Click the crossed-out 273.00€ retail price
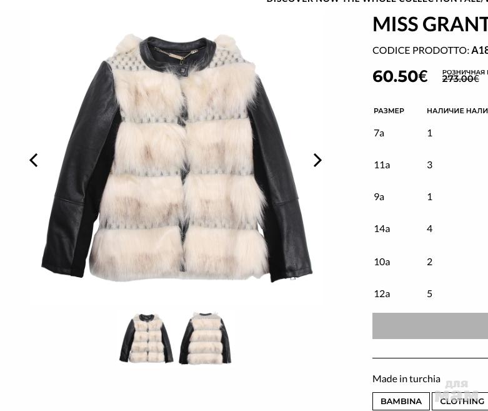The width and height of the screenshot is (488, 411). (461, 79)
